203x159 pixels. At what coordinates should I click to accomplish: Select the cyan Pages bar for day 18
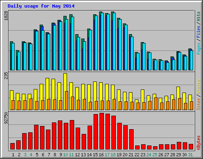(114, 41)
